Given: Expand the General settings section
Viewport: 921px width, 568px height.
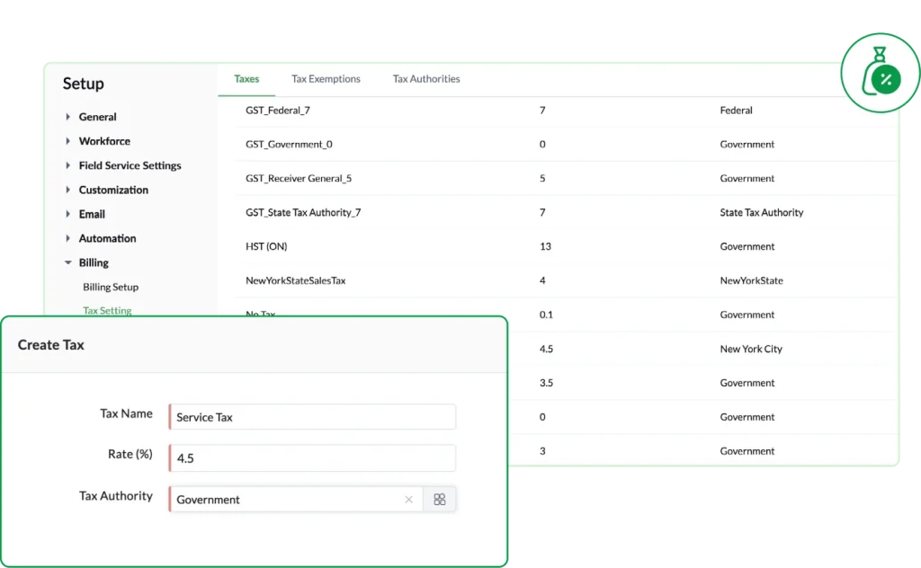Looking at the screenshot, I should click(x=68, y=117).
